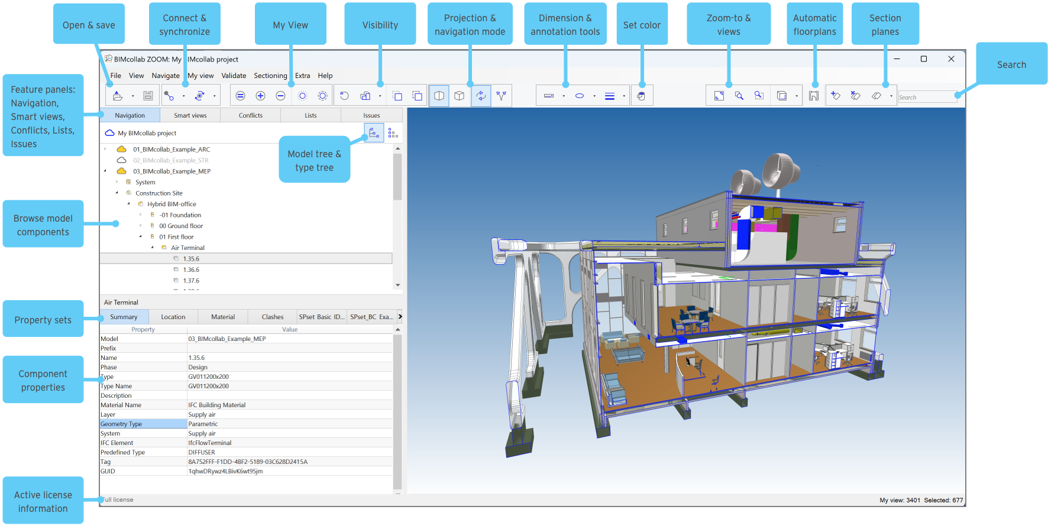
Task: Click the standard views cube icon
Action: point(782,96)
